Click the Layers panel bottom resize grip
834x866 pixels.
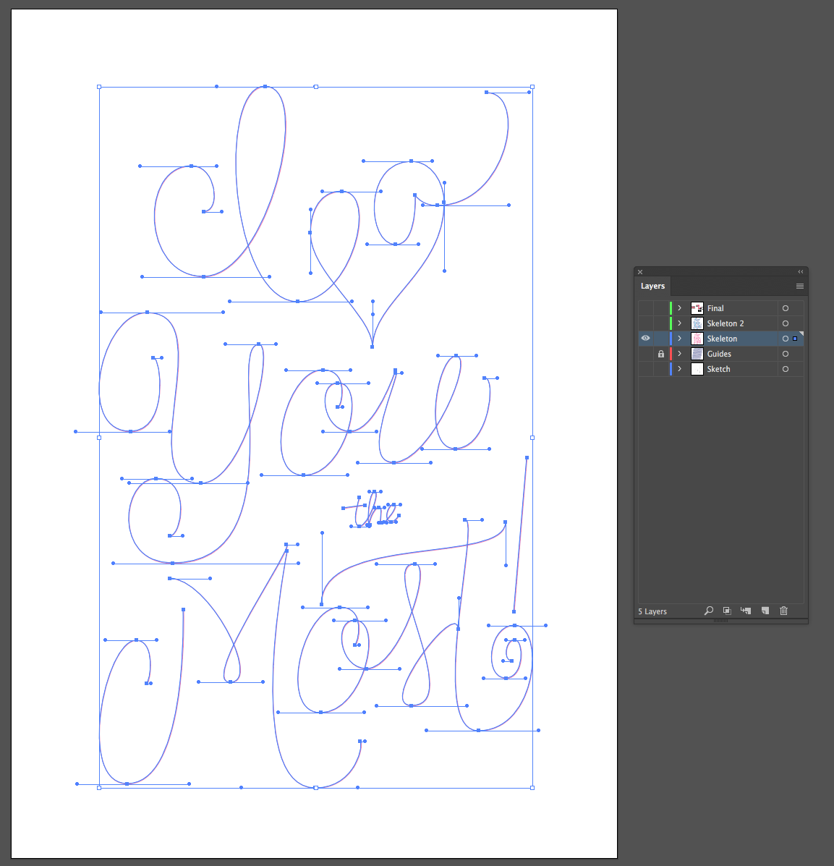point(720,621)
